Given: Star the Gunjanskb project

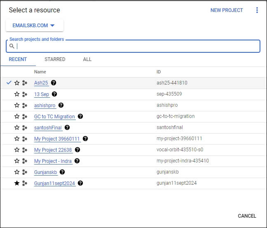Looking at the screenshot, I should (x=16, y=172).
